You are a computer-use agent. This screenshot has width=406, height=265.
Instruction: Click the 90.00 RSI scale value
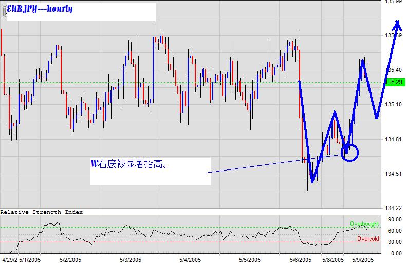[395, 219]
